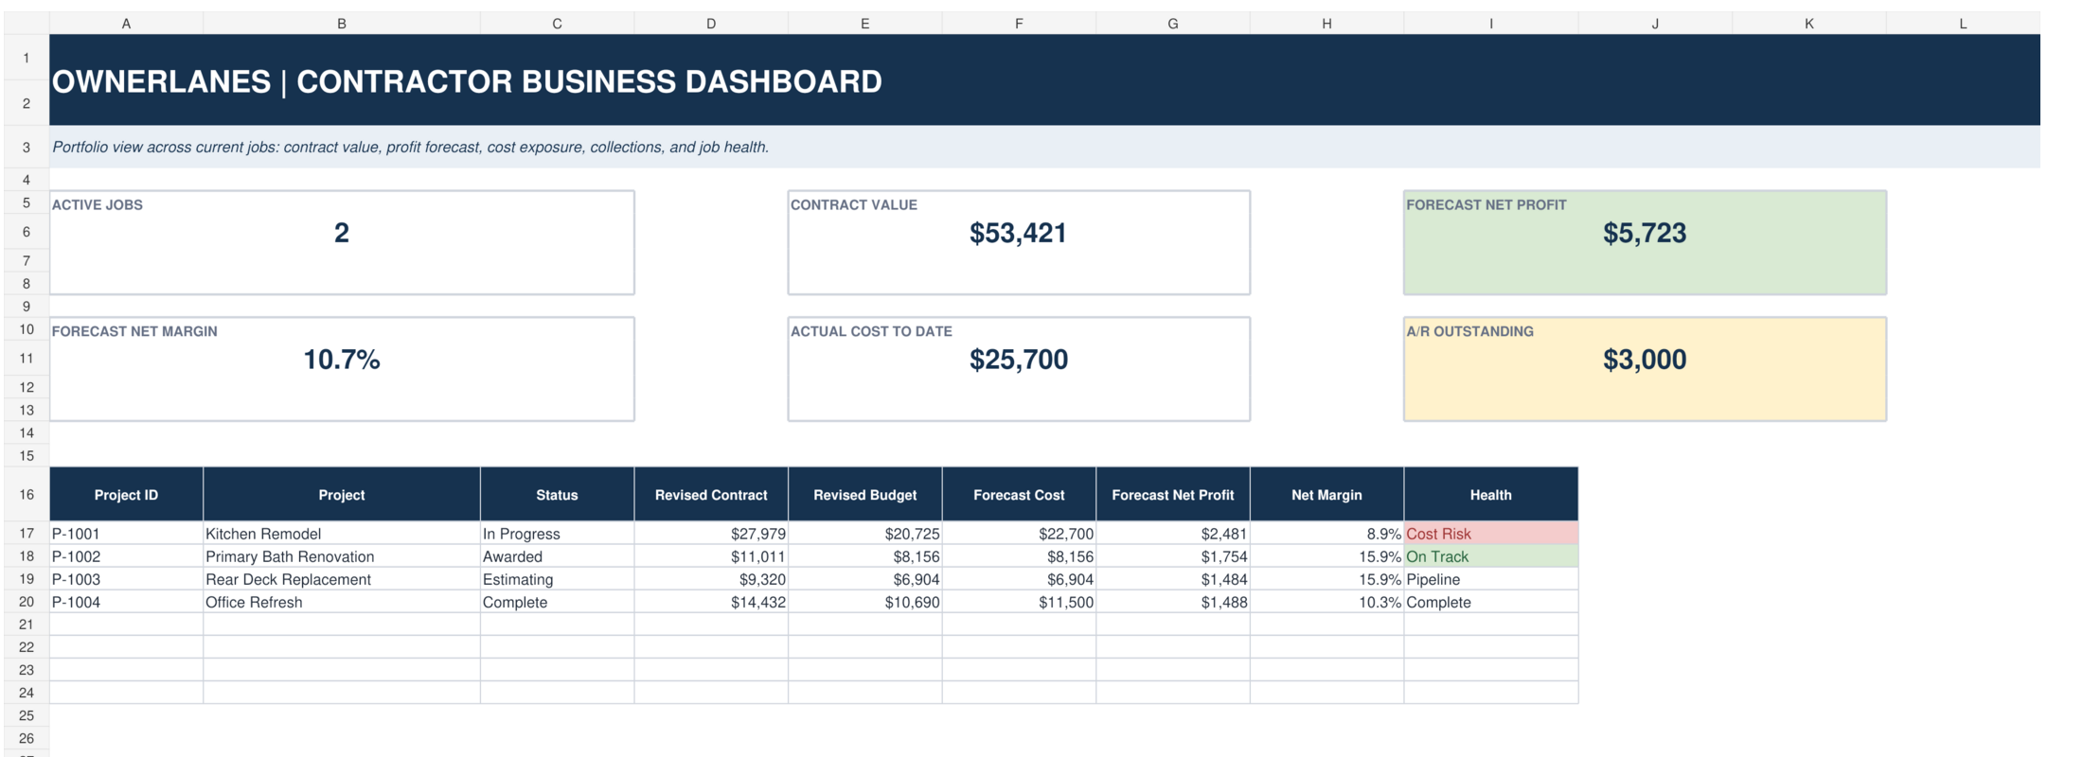Click the "Health" table header
The image size is (2083, 757).
tap(1491, 495)
